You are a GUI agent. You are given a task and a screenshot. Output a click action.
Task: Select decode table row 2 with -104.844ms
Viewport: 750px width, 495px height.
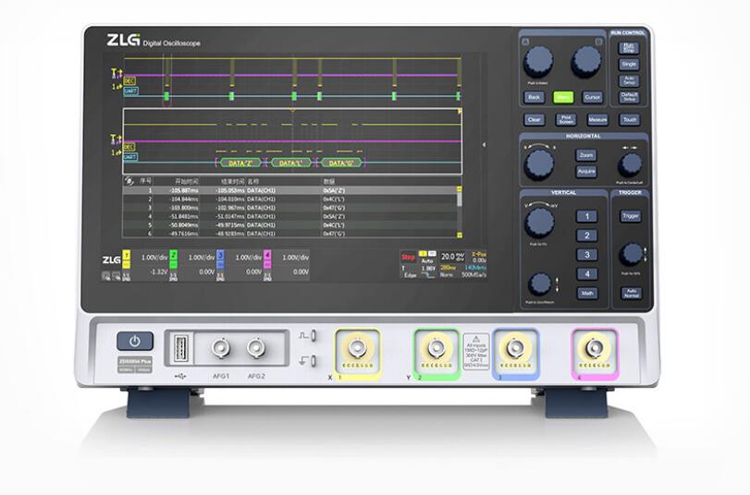click(x=289, y=199)
